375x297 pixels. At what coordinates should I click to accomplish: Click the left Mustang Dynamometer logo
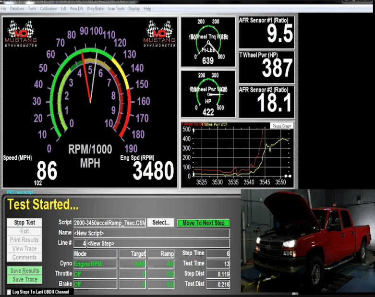pos(21,34)
